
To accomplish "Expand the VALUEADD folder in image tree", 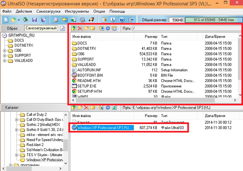I will 5,61.
